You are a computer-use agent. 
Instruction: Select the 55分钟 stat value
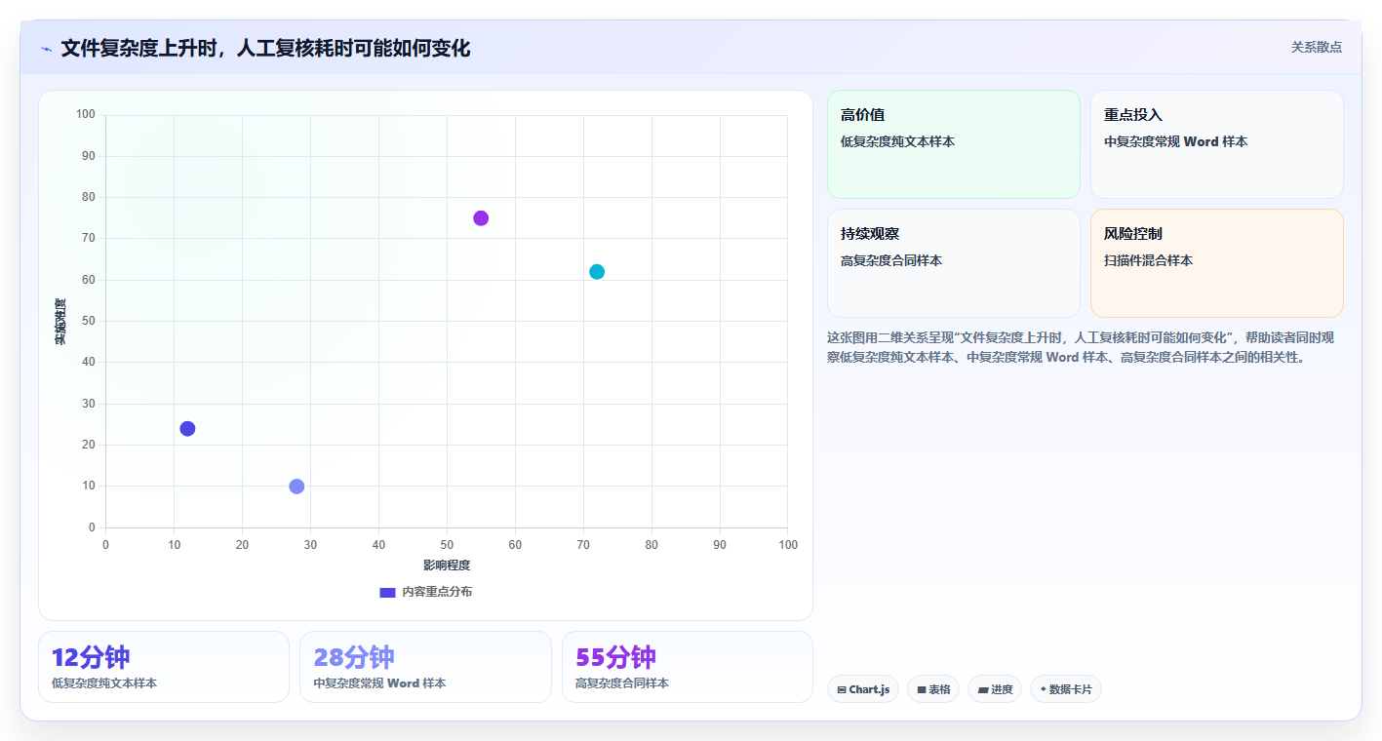point(616,657)
